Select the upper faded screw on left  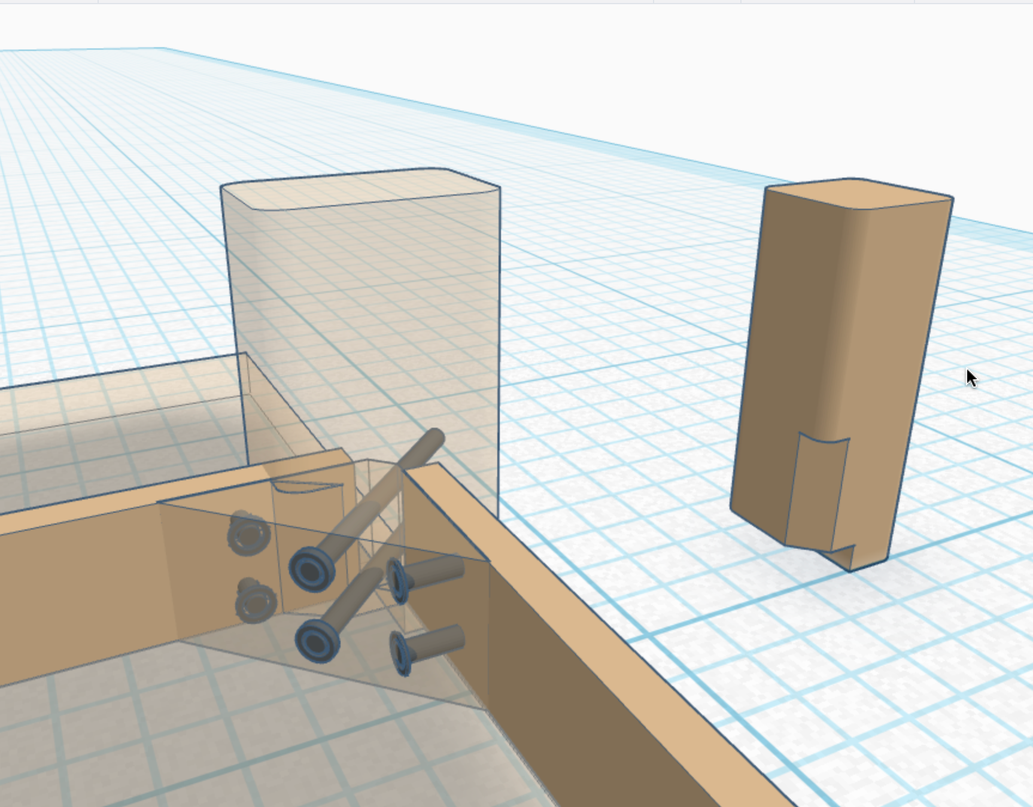[x=248, y=534]
